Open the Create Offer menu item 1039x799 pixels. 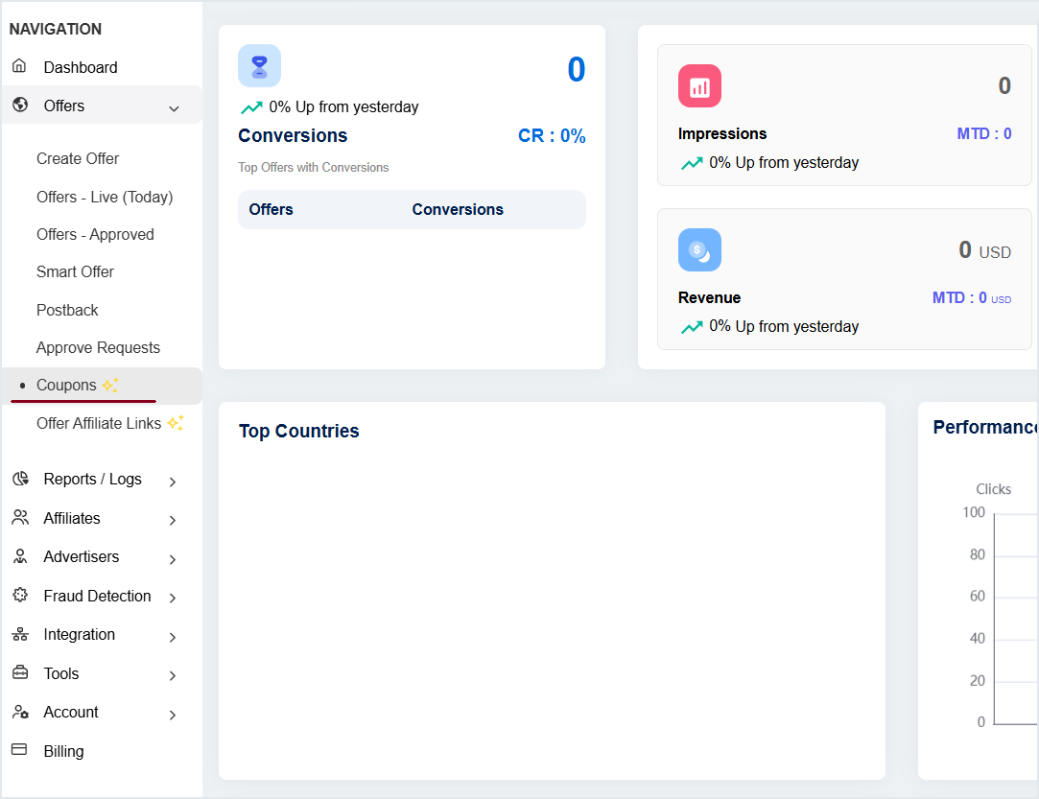pyautogui.click(x=78, y=158)
